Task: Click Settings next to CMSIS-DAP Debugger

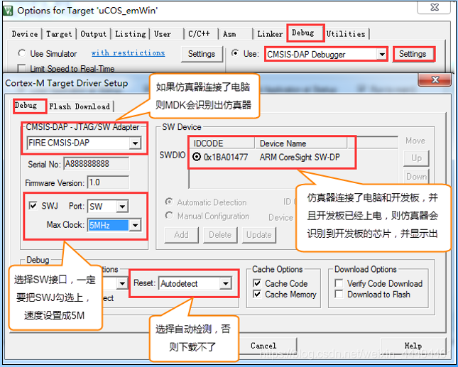Action: click(x=413, y=54)
